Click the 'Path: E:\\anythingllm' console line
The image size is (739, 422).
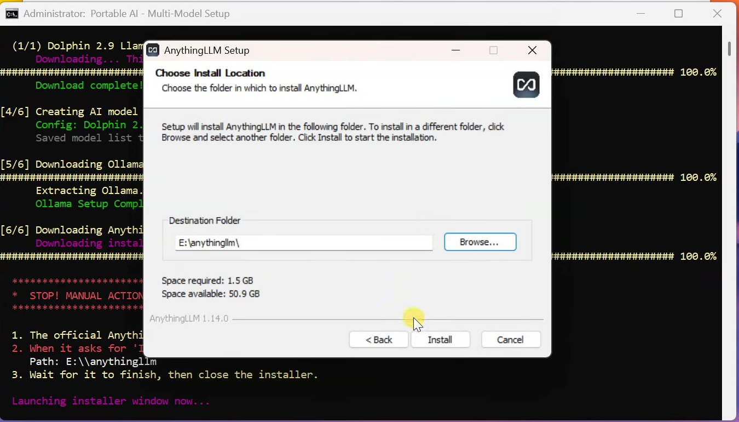[93, 362]
